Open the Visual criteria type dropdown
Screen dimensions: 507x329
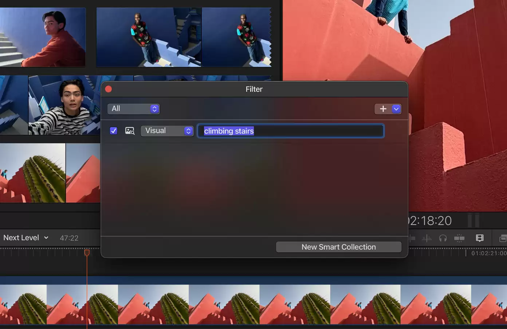(167, 131)
